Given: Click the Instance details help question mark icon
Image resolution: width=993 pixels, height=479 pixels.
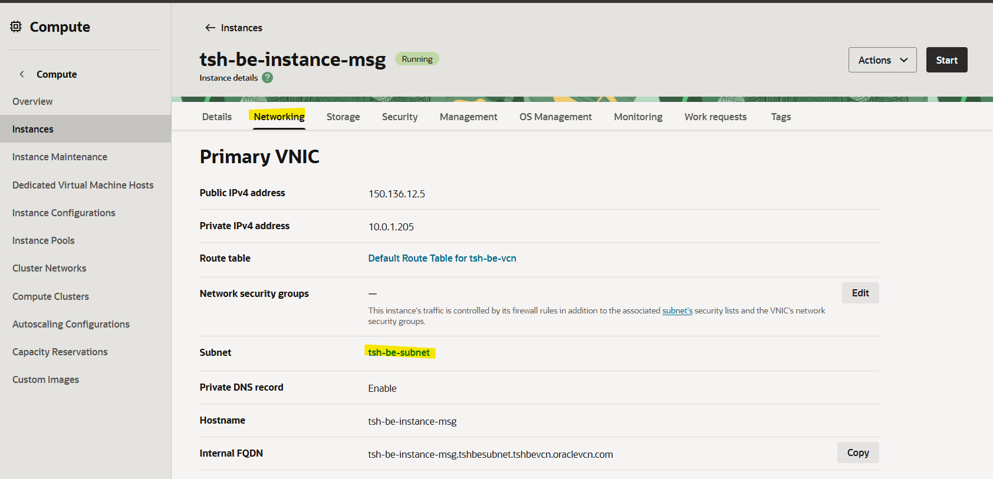Looking at the screenshot, I should pyautogui.click(x=267, y=78).
